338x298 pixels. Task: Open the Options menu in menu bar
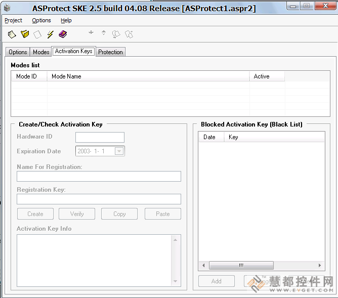point(41,20)
